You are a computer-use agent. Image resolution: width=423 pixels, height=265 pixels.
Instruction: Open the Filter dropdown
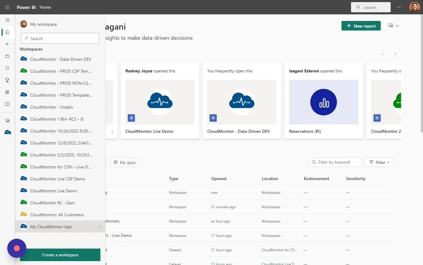click(x=379, y=162)
